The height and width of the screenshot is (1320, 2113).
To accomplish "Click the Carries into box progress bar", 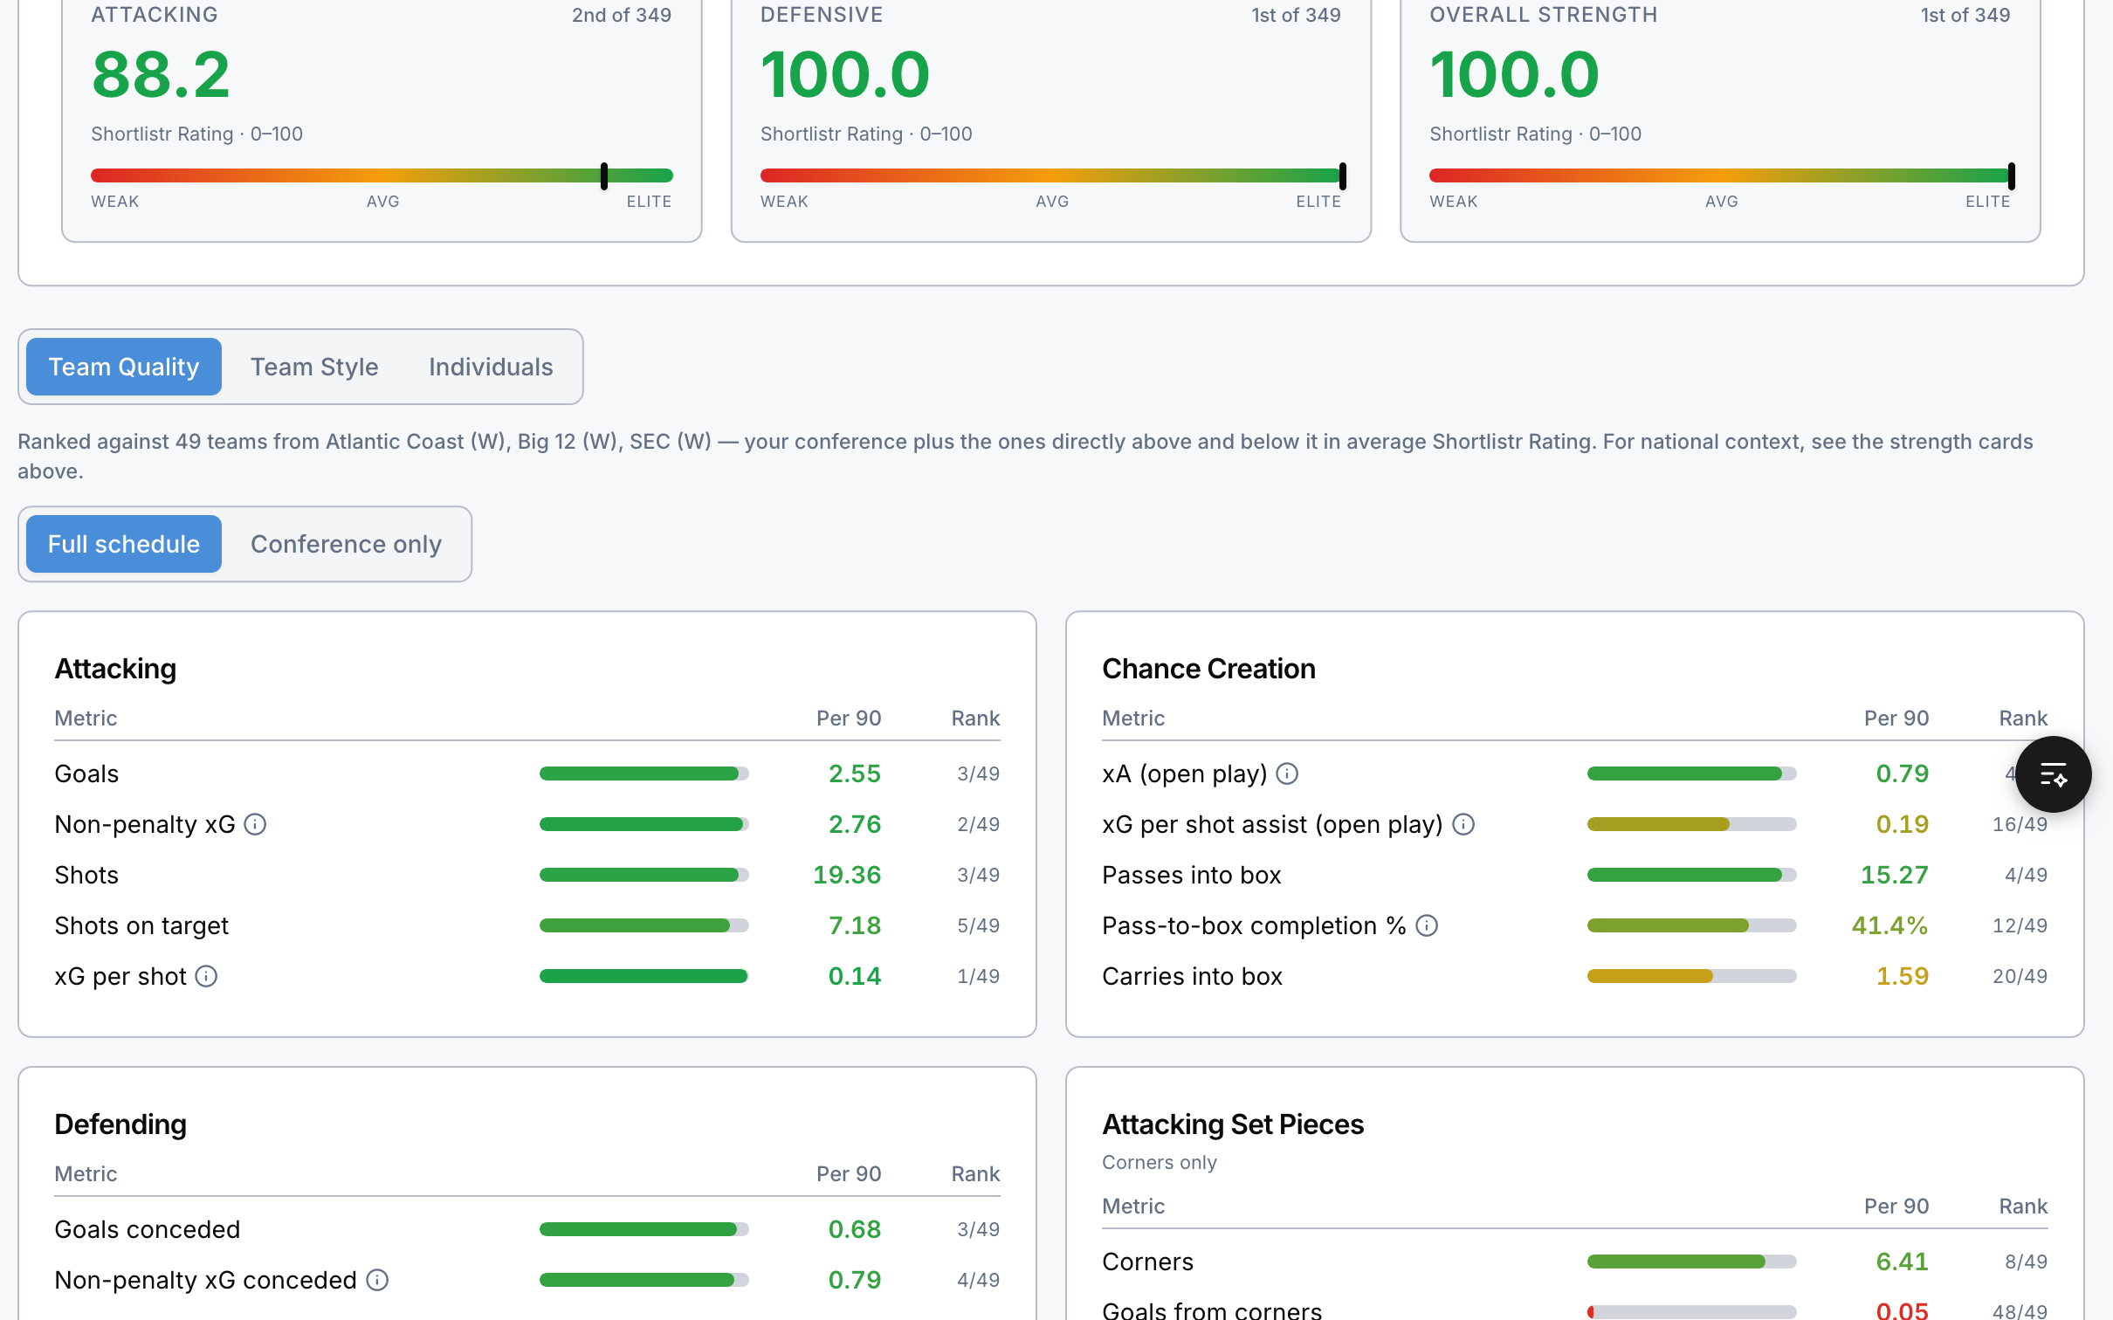I will point(1692,976).
